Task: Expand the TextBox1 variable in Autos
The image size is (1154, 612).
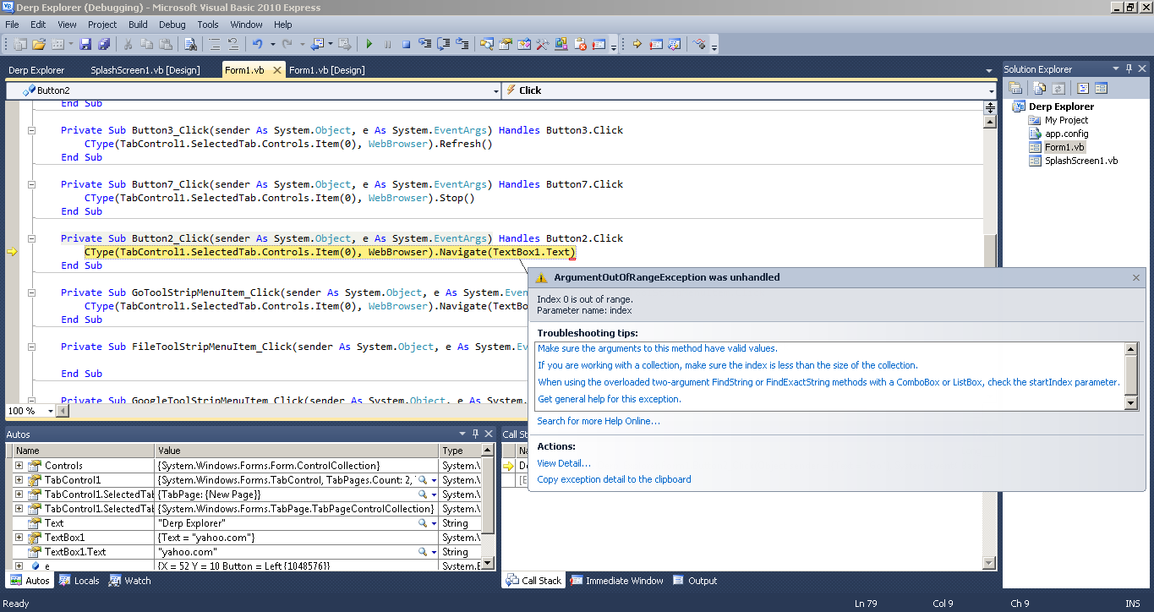Action: [x=19, y=537]
